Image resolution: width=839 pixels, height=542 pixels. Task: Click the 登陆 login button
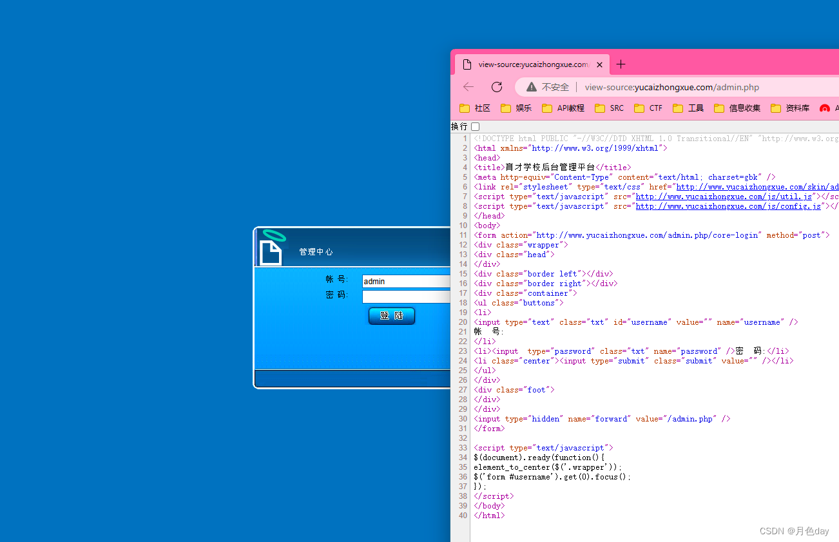point(392,316)
